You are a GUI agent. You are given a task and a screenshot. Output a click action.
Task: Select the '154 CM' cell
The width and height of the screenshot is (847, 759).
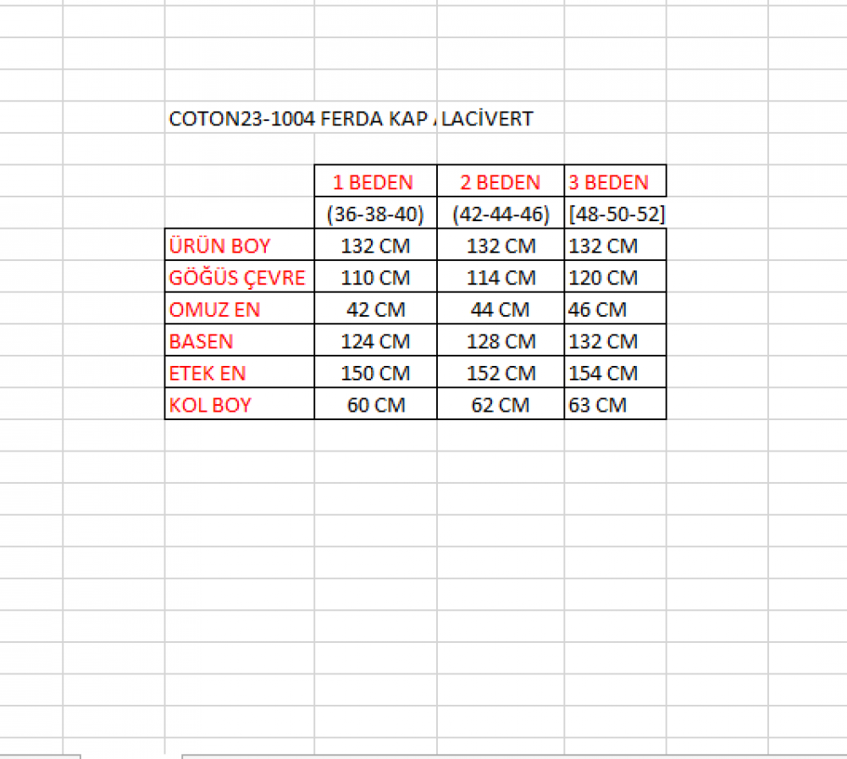[615, 373]
